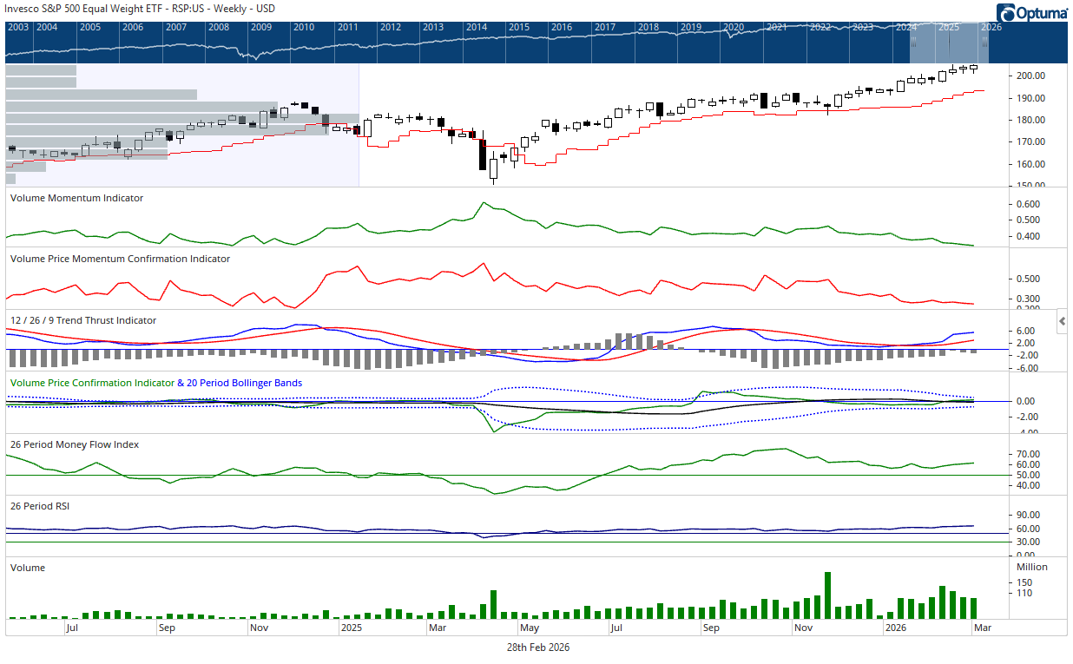The height and width of the screenshot is (664, 1073).
Task: Grab the right handle of the overview range
Action: 984,41
